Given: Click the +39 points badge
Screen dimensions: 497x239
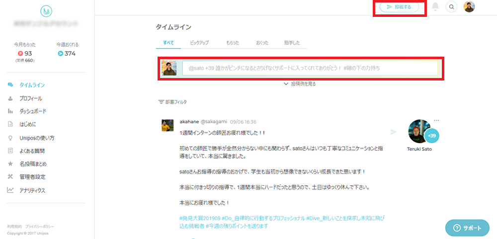Looking at the screenshot, I should (432, 136).
